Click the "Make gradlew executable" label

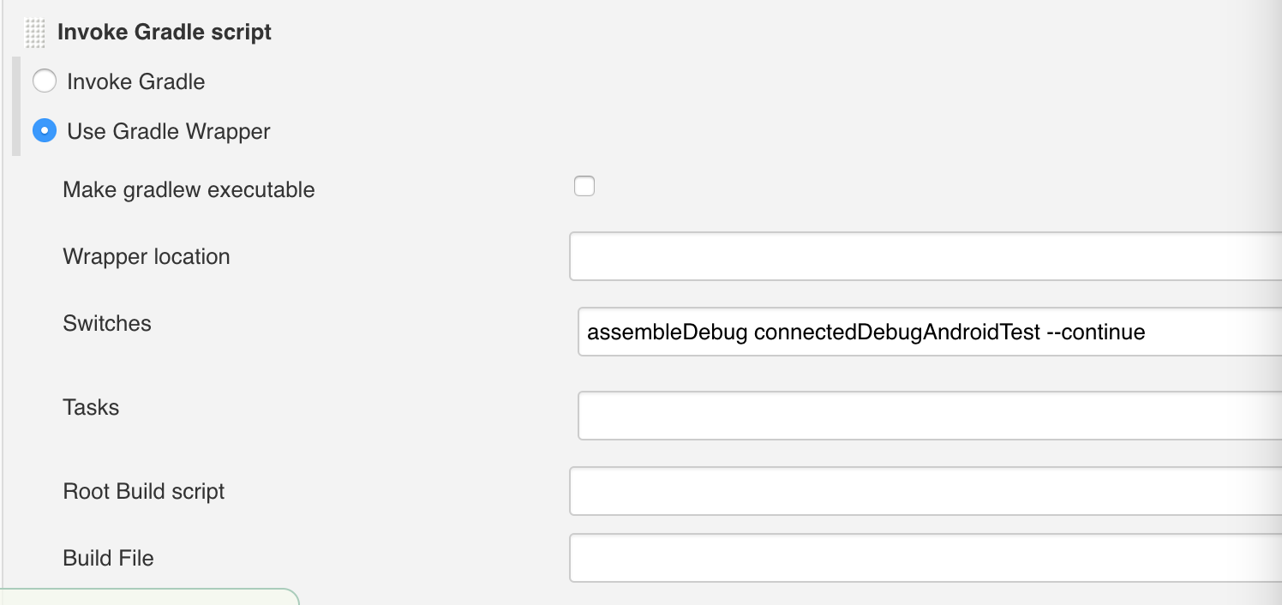[x=189, y=189]
